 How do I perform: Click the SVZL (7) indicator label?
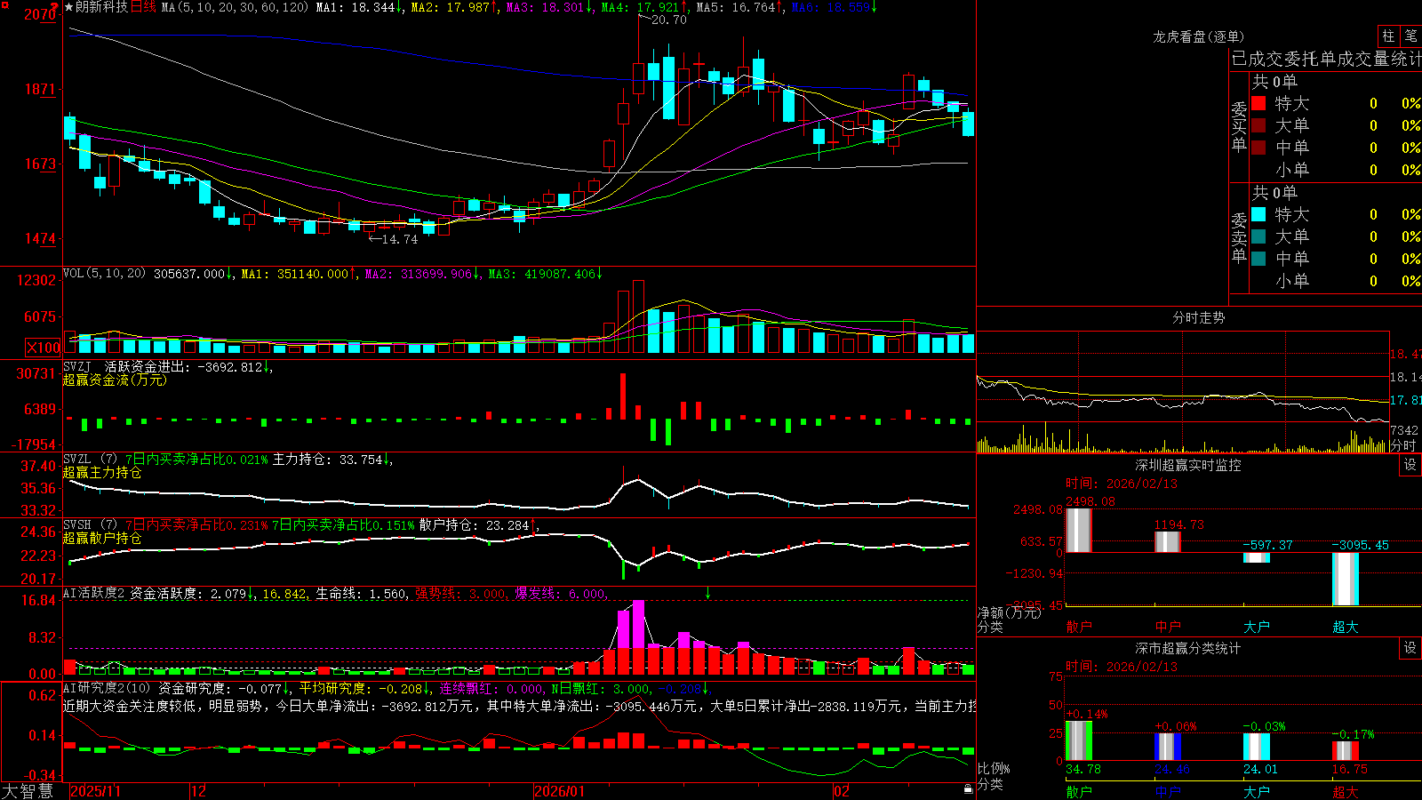tap(91, 460)
